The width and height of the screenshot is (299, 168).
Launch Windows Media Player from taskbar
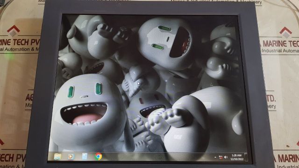click(x=71, y=157)
